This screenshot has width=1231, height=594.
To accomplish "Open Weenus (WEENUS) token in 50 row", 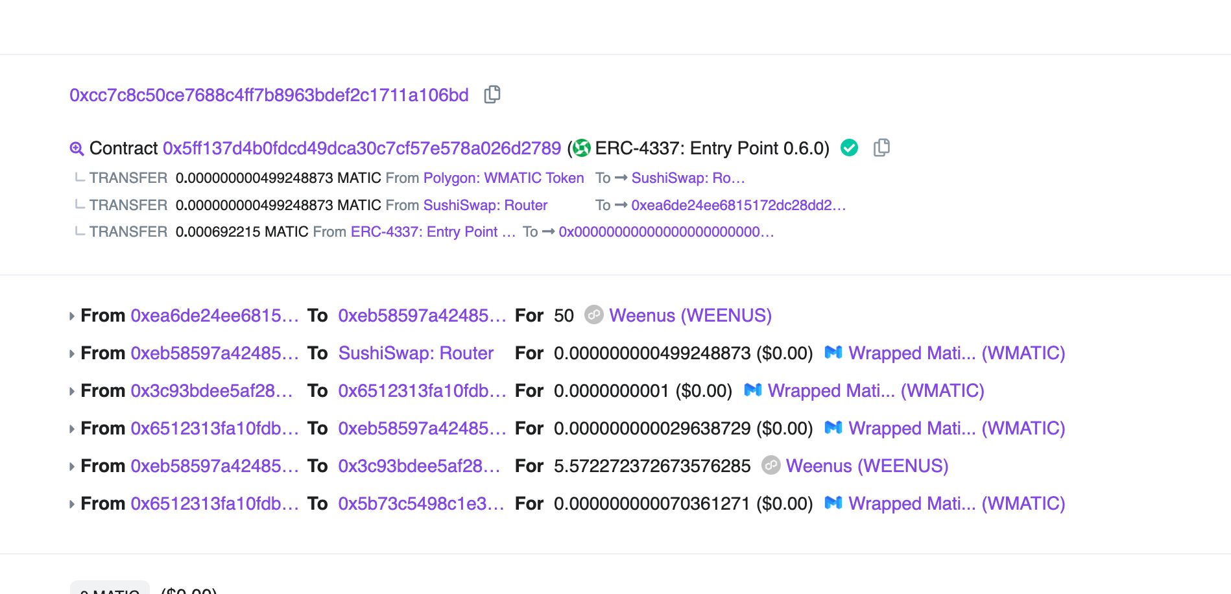I will (x=690, y=315).
